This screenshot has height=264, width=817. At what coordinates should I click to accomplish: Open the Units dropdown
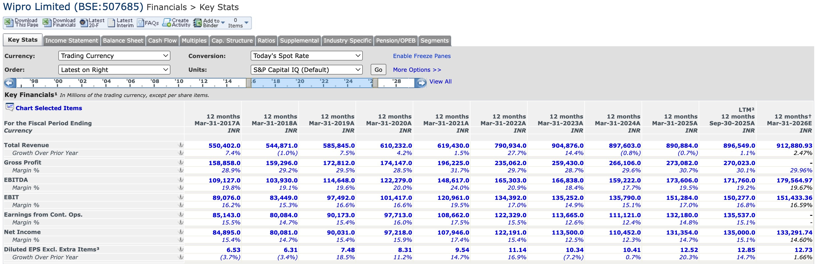tap(306, 70)
